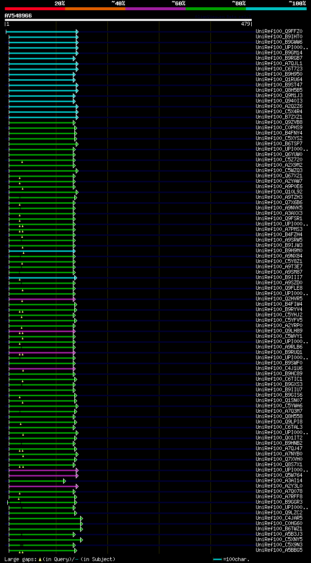Select label UniRef100_Q5W764
Image resolution: width=311 pixels, height=563 pixels.
[x=279, y=475]
